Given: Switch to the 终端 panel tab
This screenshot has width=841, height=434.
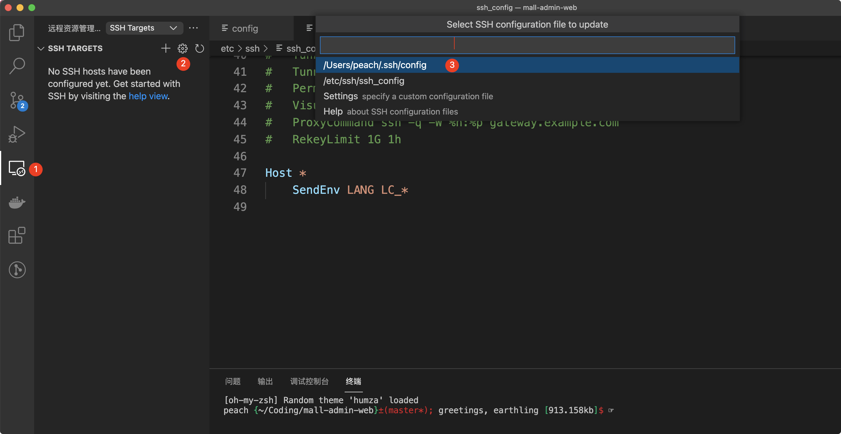Looking at the screenshot, I should pyautogui.click(x=353, y=381).
